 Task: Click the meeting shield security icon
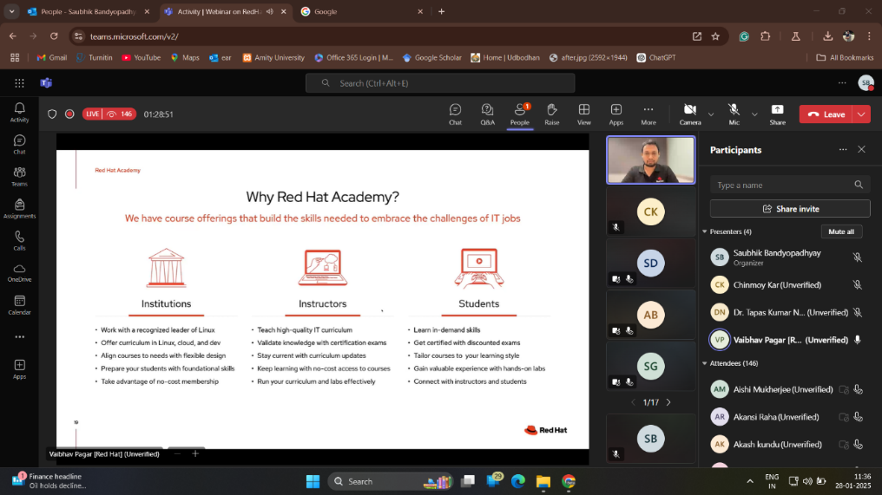point(52,114)
